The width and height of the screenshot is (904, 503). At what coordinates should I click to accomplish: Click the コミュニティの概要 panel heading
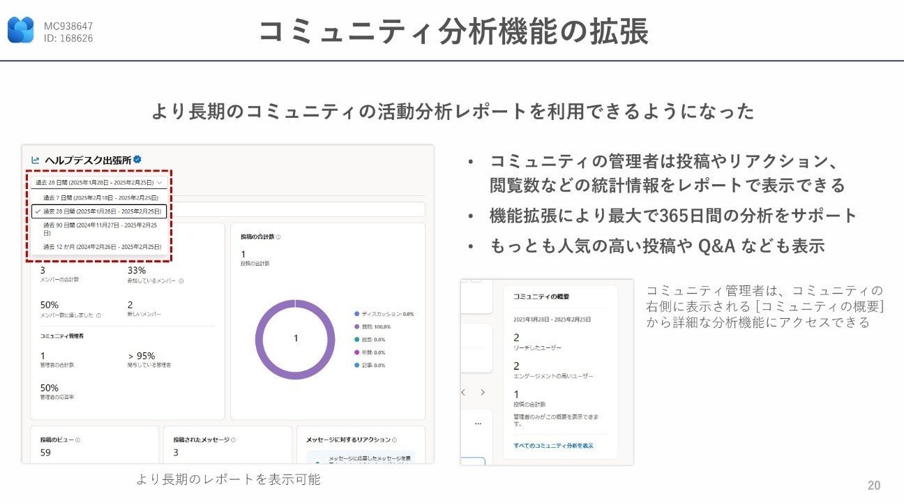pyautogui.click(x=541, y=296)
